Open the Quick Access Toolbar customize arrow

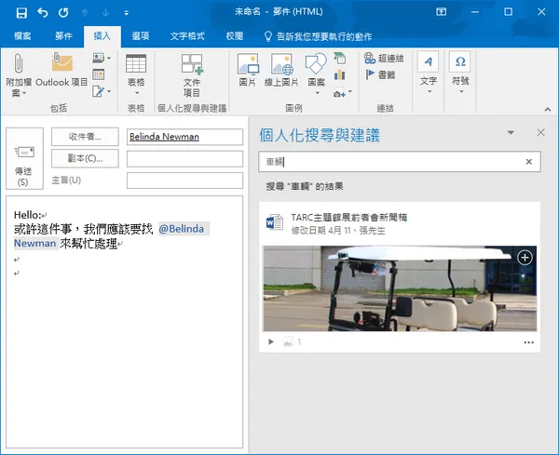pyautogui.click(x=126, y=13)
